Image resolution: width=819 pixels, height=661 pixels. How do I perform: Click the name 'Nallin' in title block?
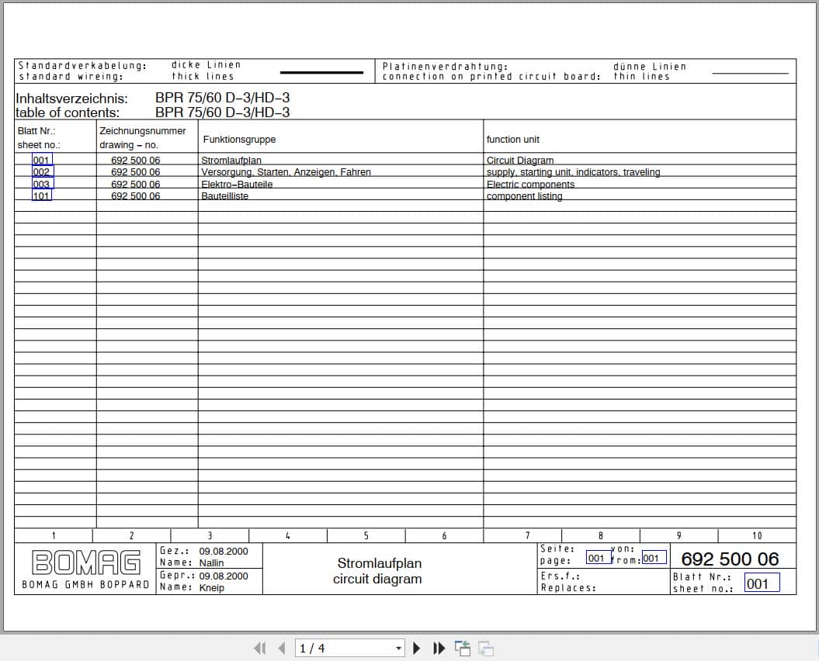pos(211,562)
